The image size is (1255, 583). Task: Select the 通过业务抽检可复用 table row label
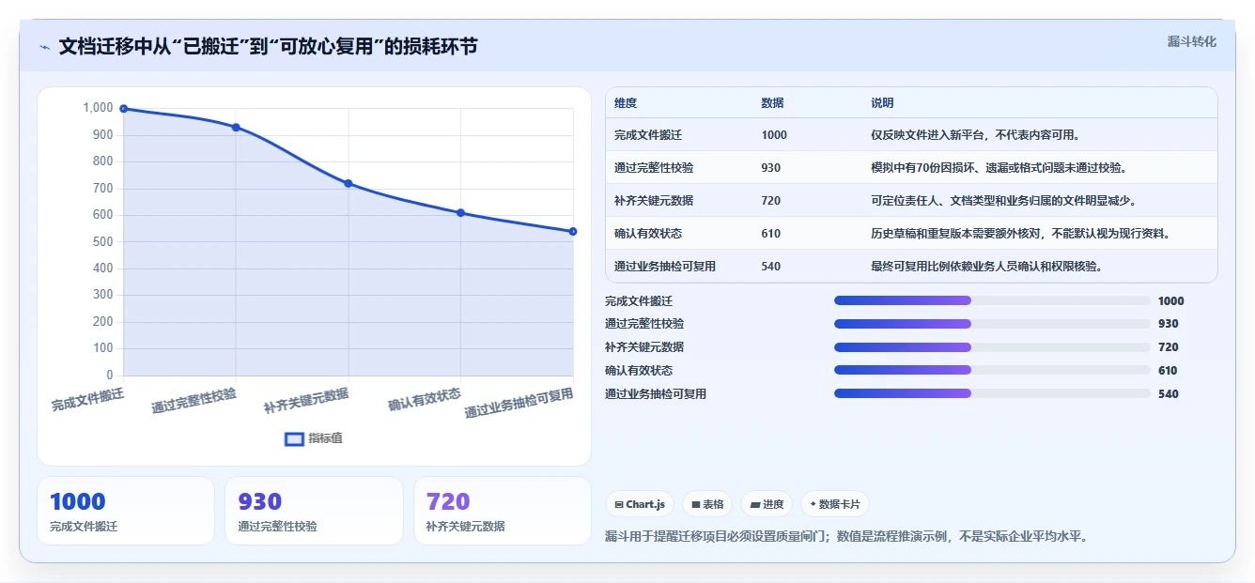pyautogui.click(x=665, y=267)
